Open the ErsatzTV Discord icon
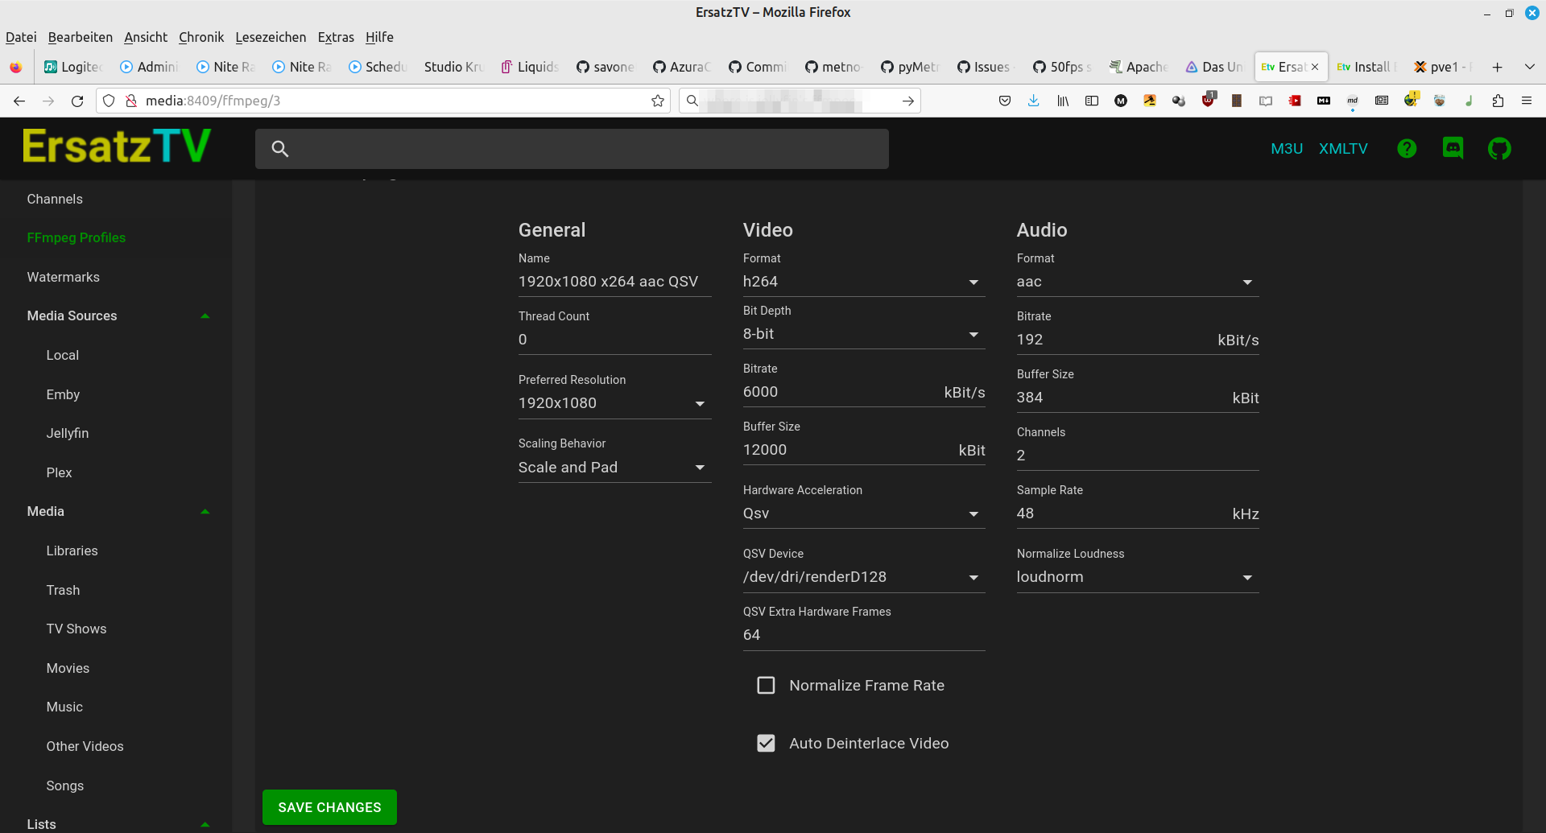 click(1453, 148)
